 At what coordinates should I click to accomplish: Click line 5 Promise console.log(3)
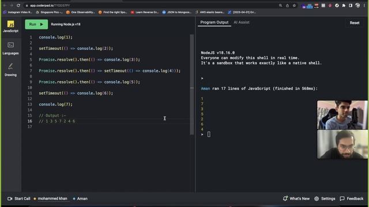89,60
